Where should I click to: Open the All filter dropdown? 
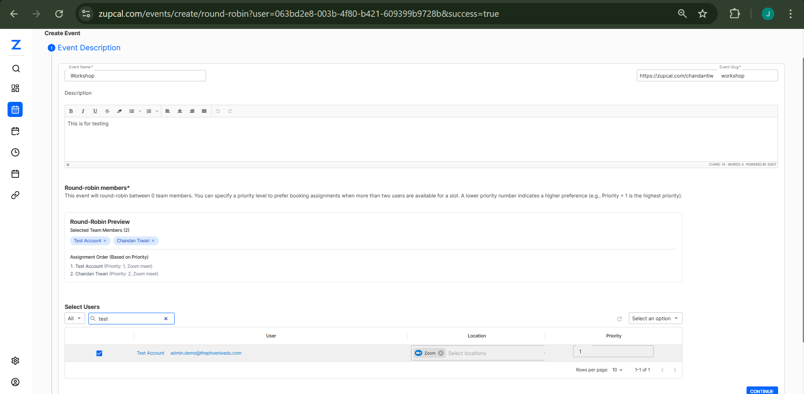point(75,319)
